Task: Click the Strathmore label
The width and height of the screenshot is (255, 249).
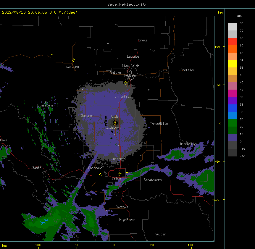Action: pos(153,180)
